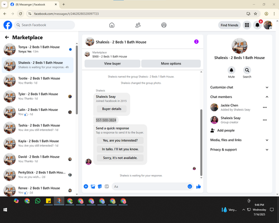View site information icon in address bar
Viewport: 279px width, 223px height.
pos(30,14)
